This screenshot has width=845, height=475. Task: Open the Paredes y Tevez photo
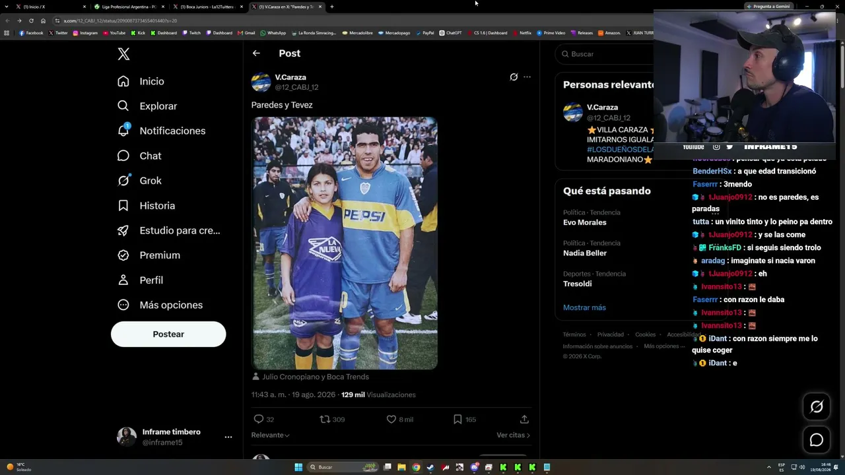(345, 243)
